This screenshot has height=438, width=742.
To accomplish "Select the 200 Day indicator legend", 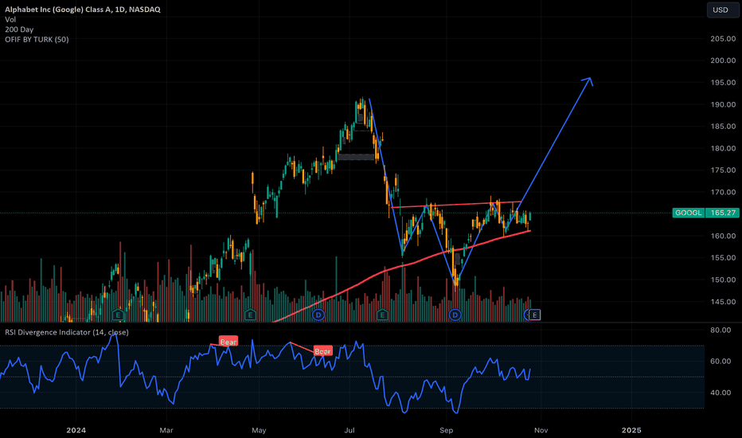I will (19, 29).
